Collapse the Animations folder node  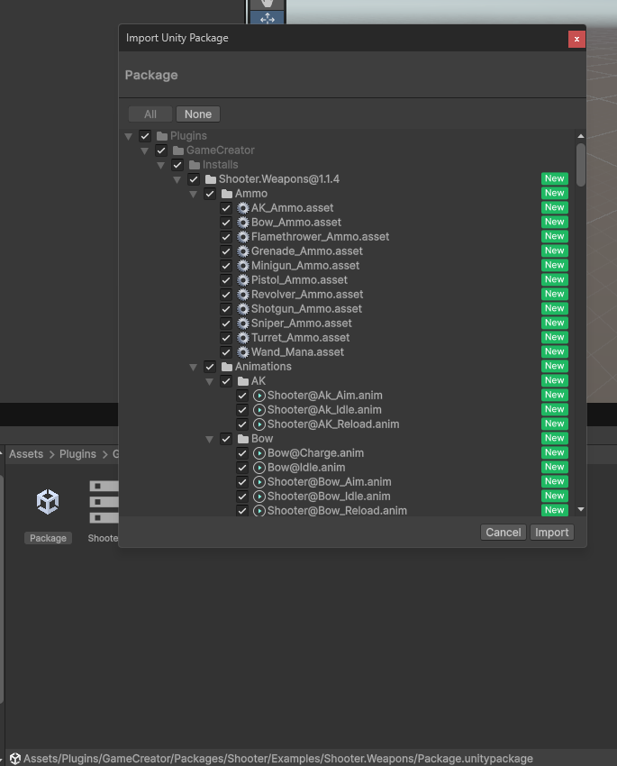pyautogui.click(x=193, y=367)
